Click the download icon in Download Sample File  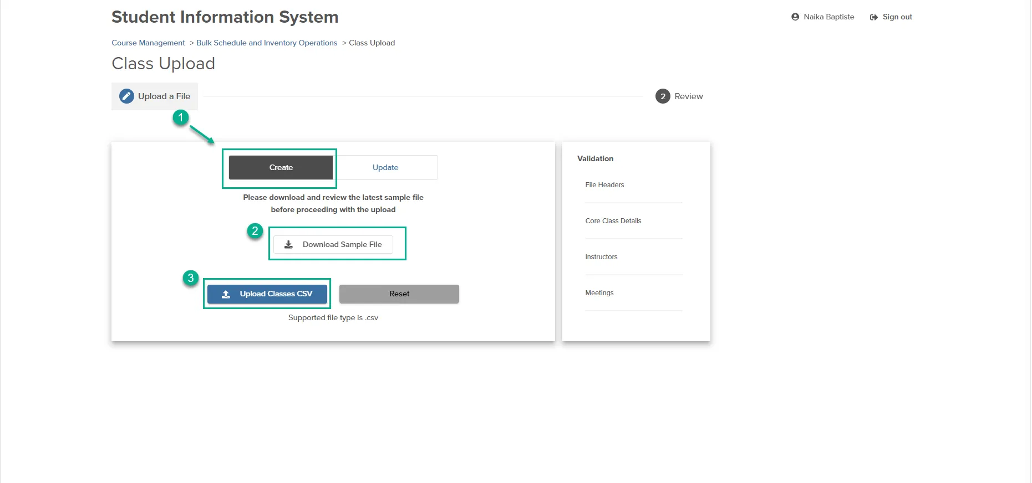coord(288,244)
